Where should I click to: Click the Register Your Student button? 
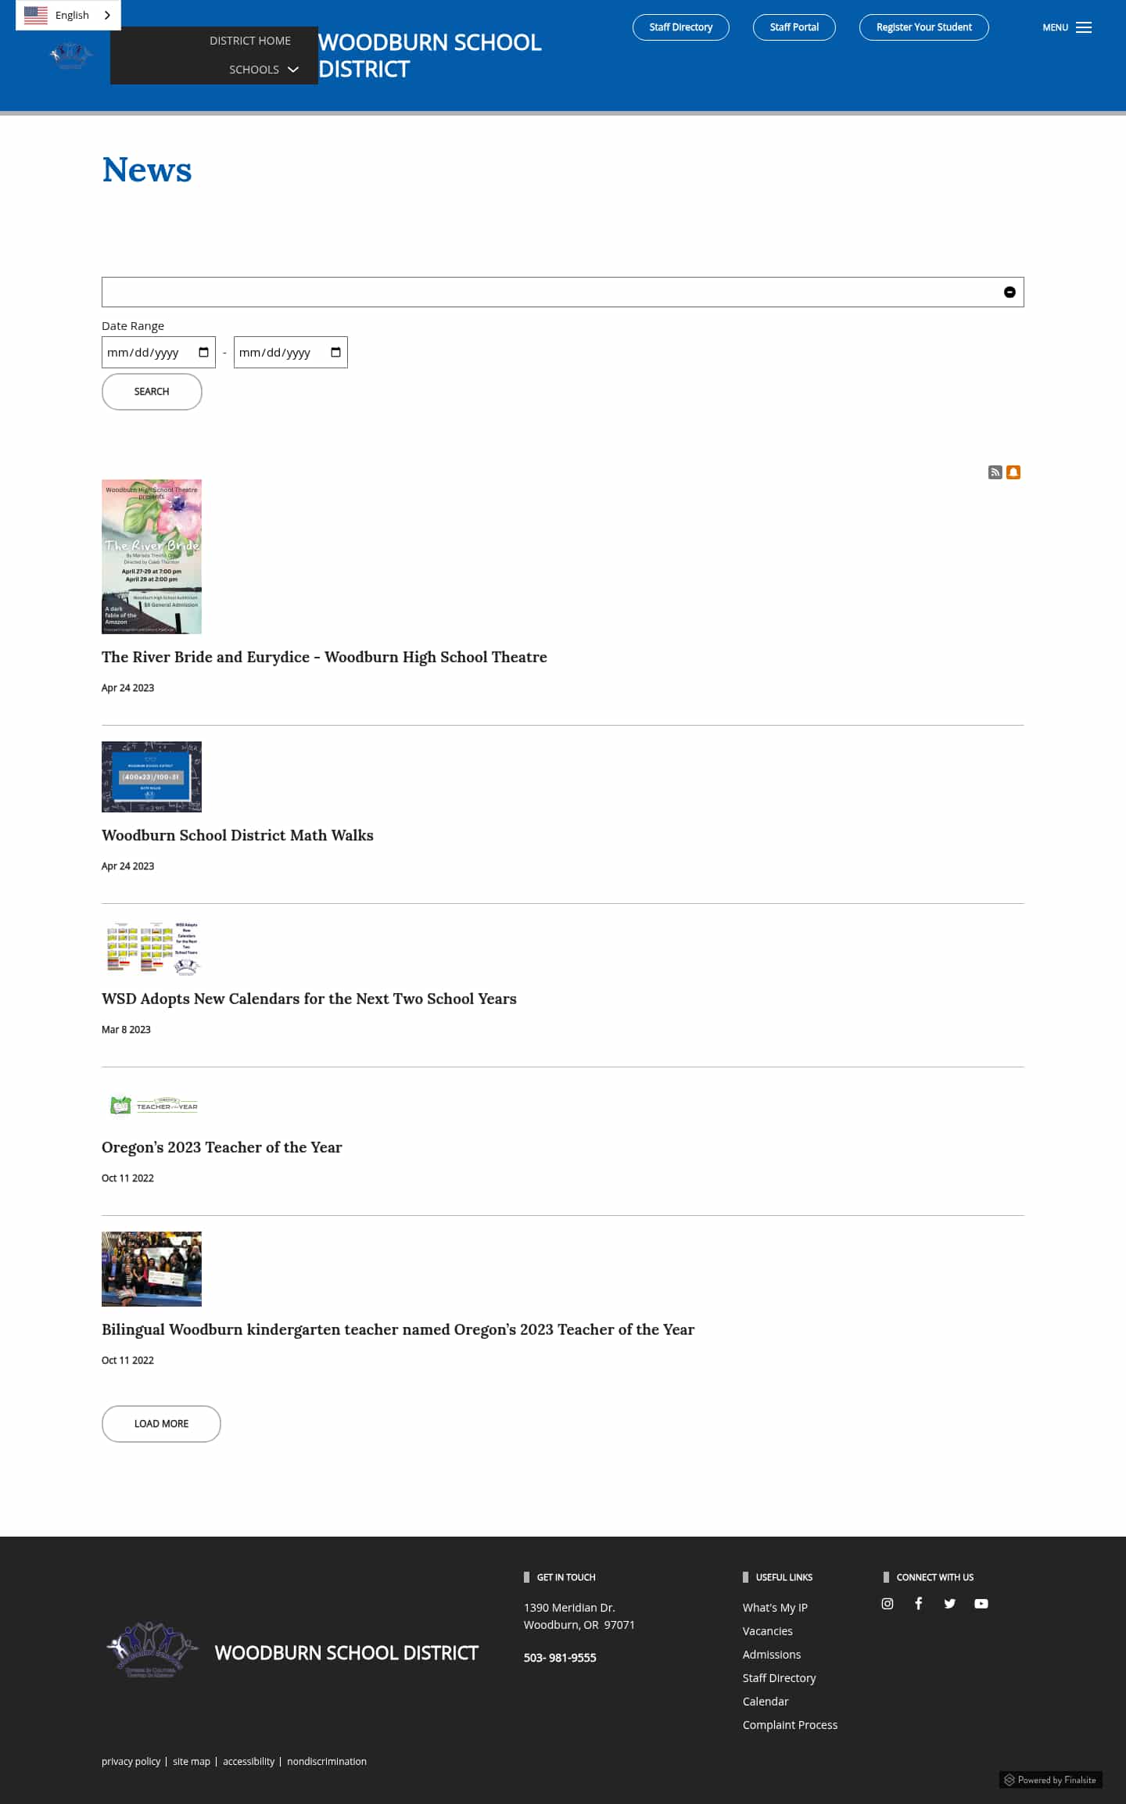(x=924, y=27)
